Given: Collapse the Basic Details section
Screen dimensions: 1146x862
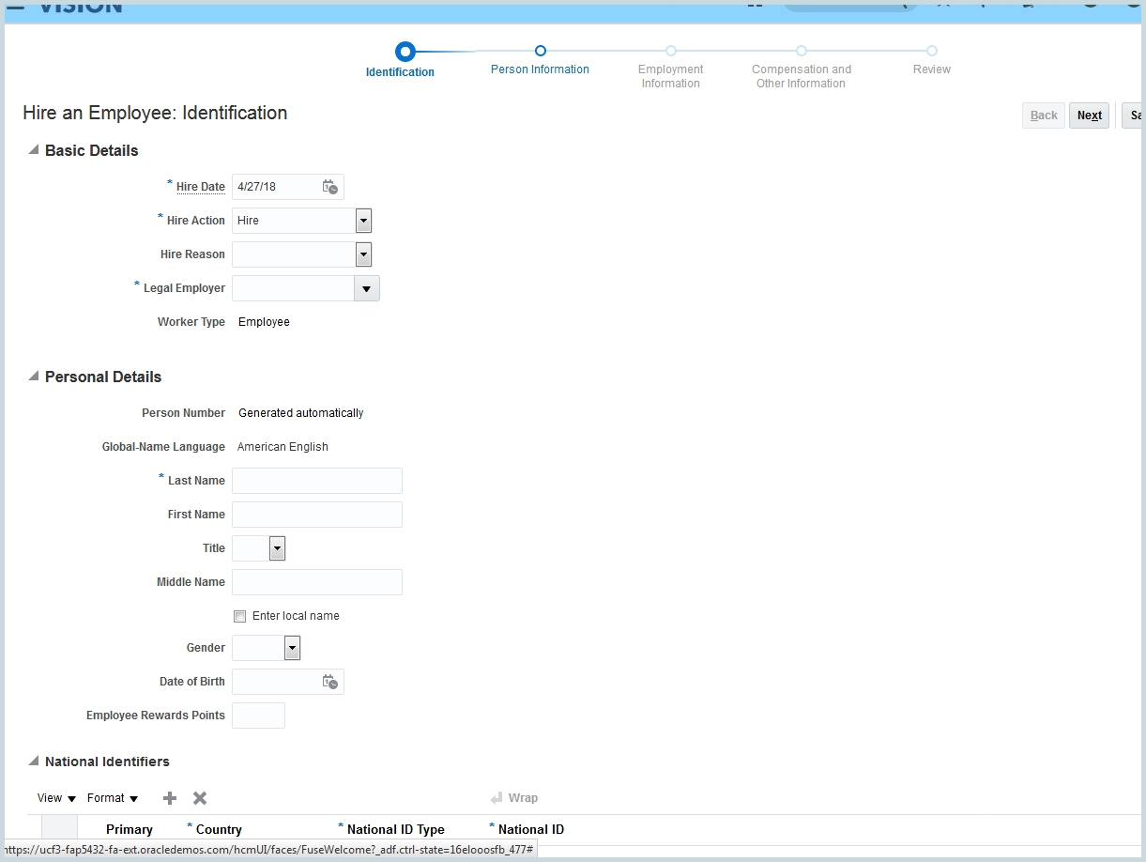Looking at the screenshot, I should pyautogui.click(x=34, y=150).
